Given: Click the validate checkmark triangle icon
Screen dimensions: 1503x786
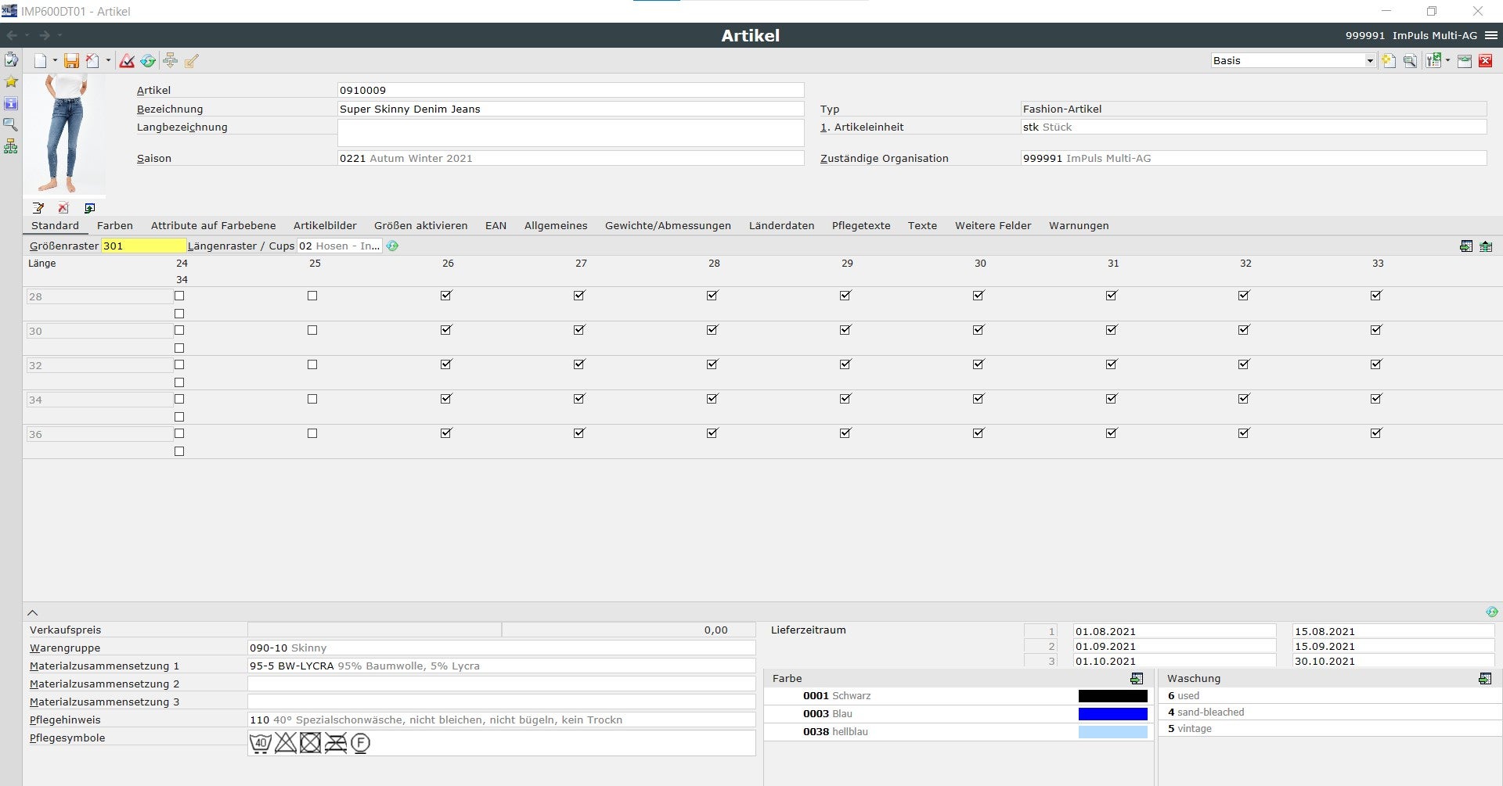Looking at the screenshot, I should click(127, 61).
